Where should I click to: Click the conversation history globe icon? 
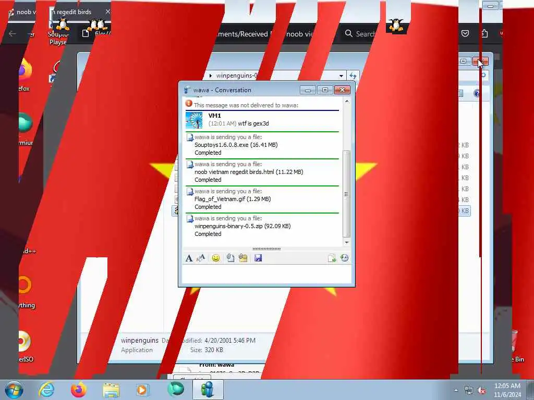click(344, 258)
